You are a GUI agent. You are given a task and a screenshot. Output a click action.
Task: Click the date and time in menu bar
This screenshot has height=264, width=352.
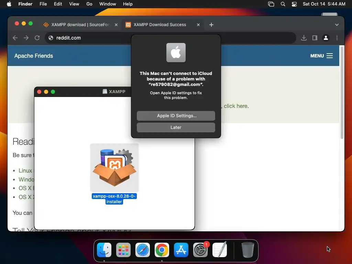pyautogui.click(x=324, y=4)
